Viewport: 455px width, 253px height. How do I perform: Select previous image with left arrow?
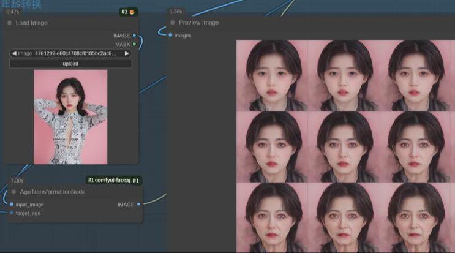[14, 53]
